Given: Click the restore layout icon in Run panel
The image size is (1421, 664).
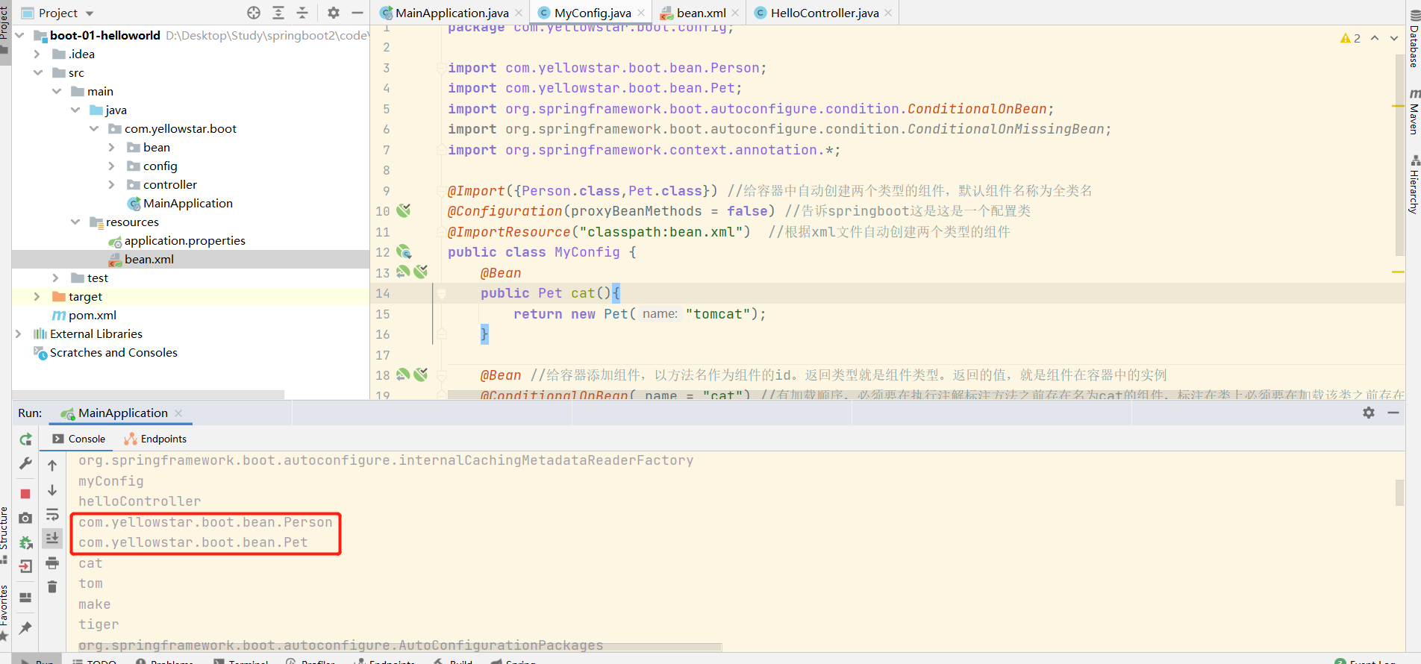Looking at the screenshot, I should tap(25, 598).
